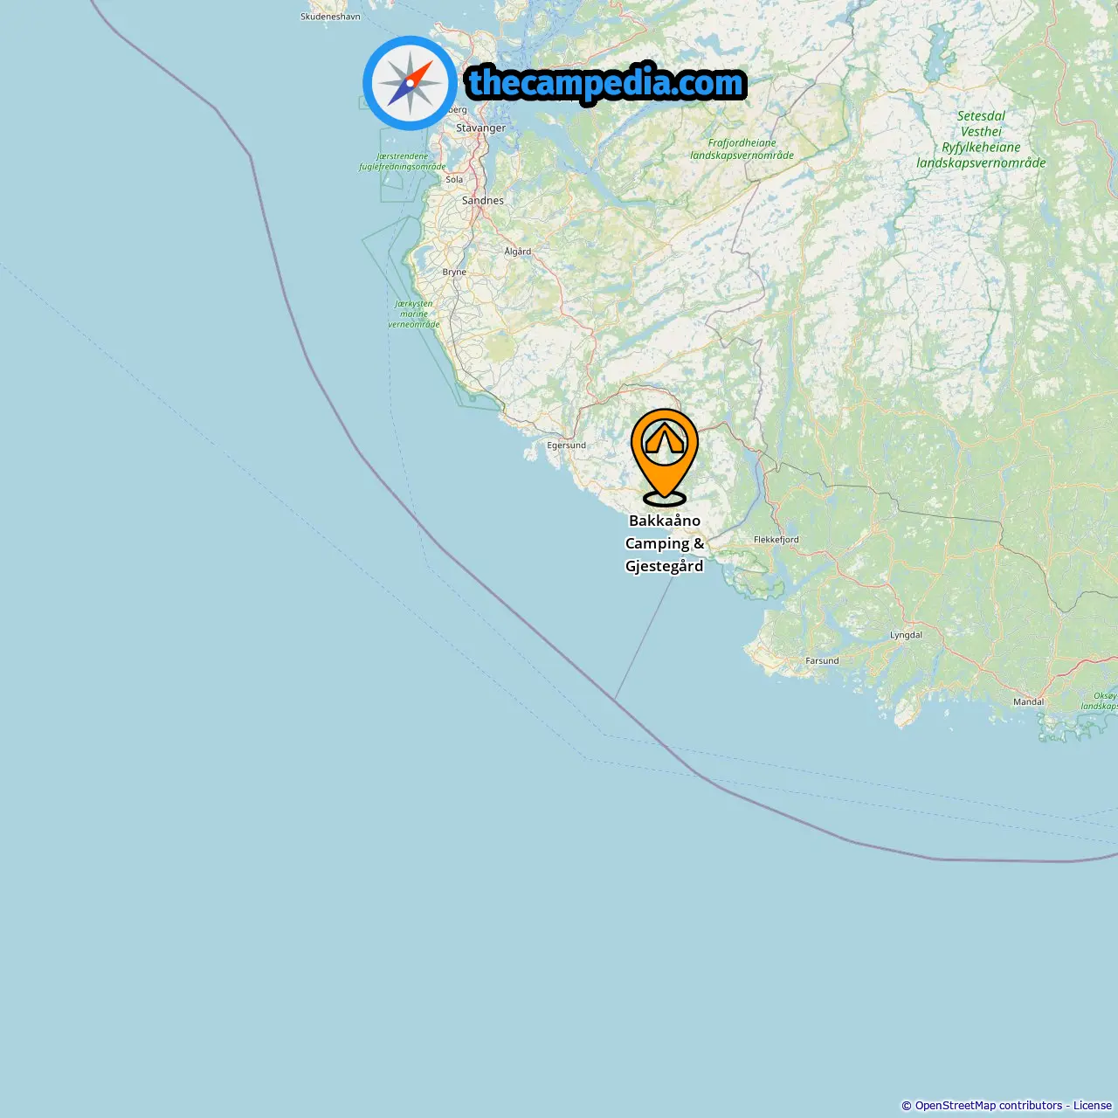Click the Jærkysten marine verneområde label
Viewport: 1118px width, 1118px height.
point(414,314)
